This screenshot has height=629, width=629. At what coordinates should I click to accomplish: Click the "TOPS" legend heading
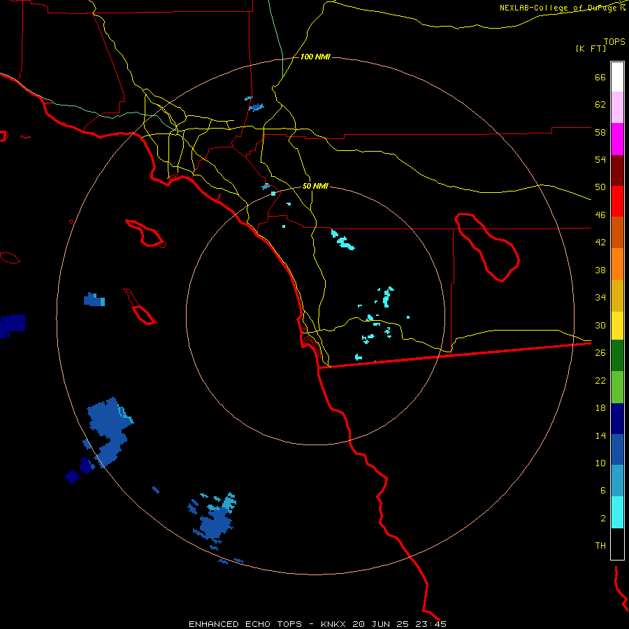point(614,42)
